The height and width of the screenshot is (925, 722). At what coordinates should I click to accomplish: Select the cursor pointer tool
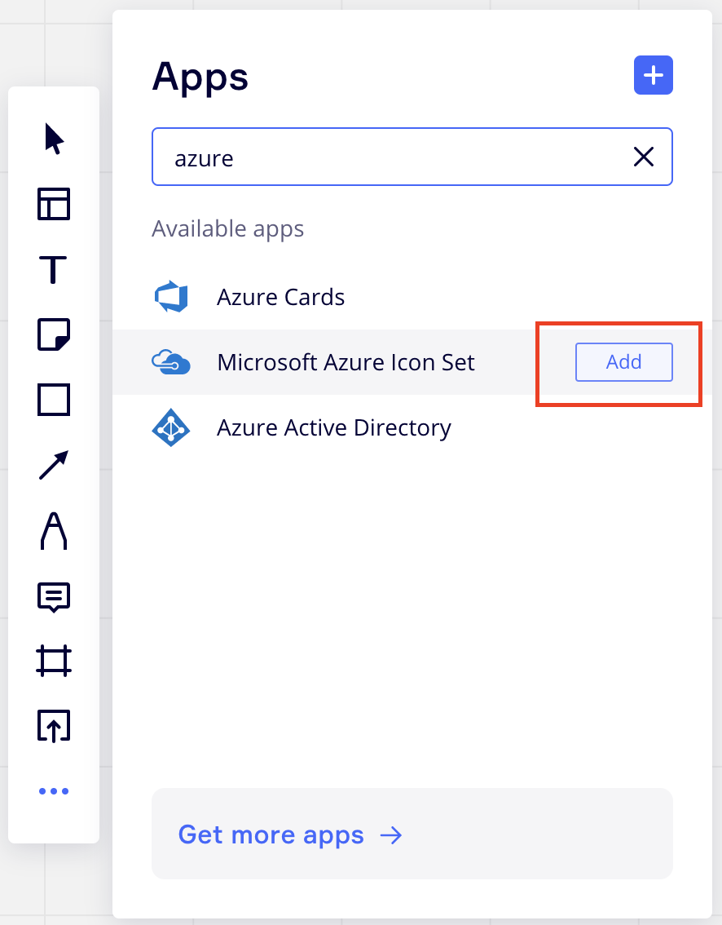point(54,139)
